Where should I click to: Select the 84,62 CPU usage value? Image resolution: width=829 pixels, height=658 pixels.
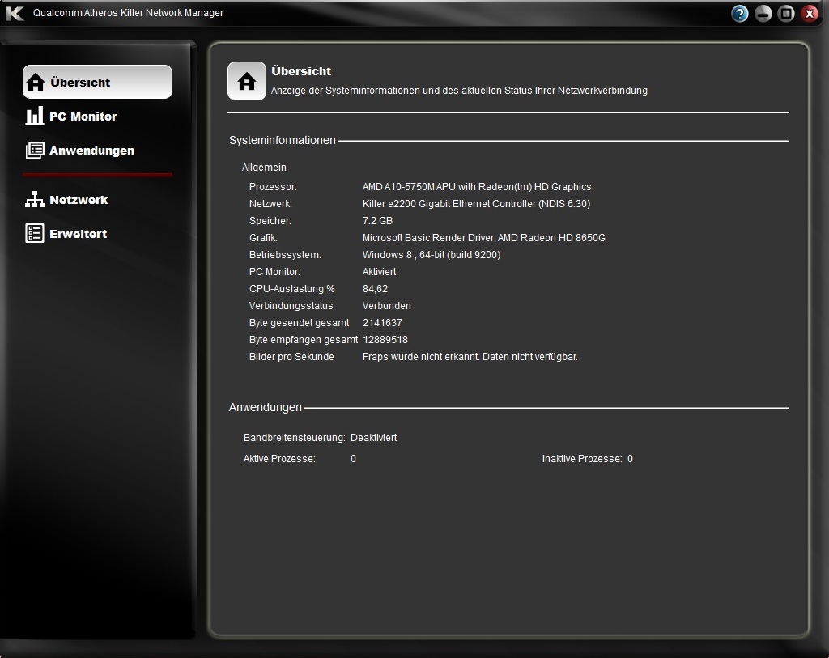click(x=375, y=289)
